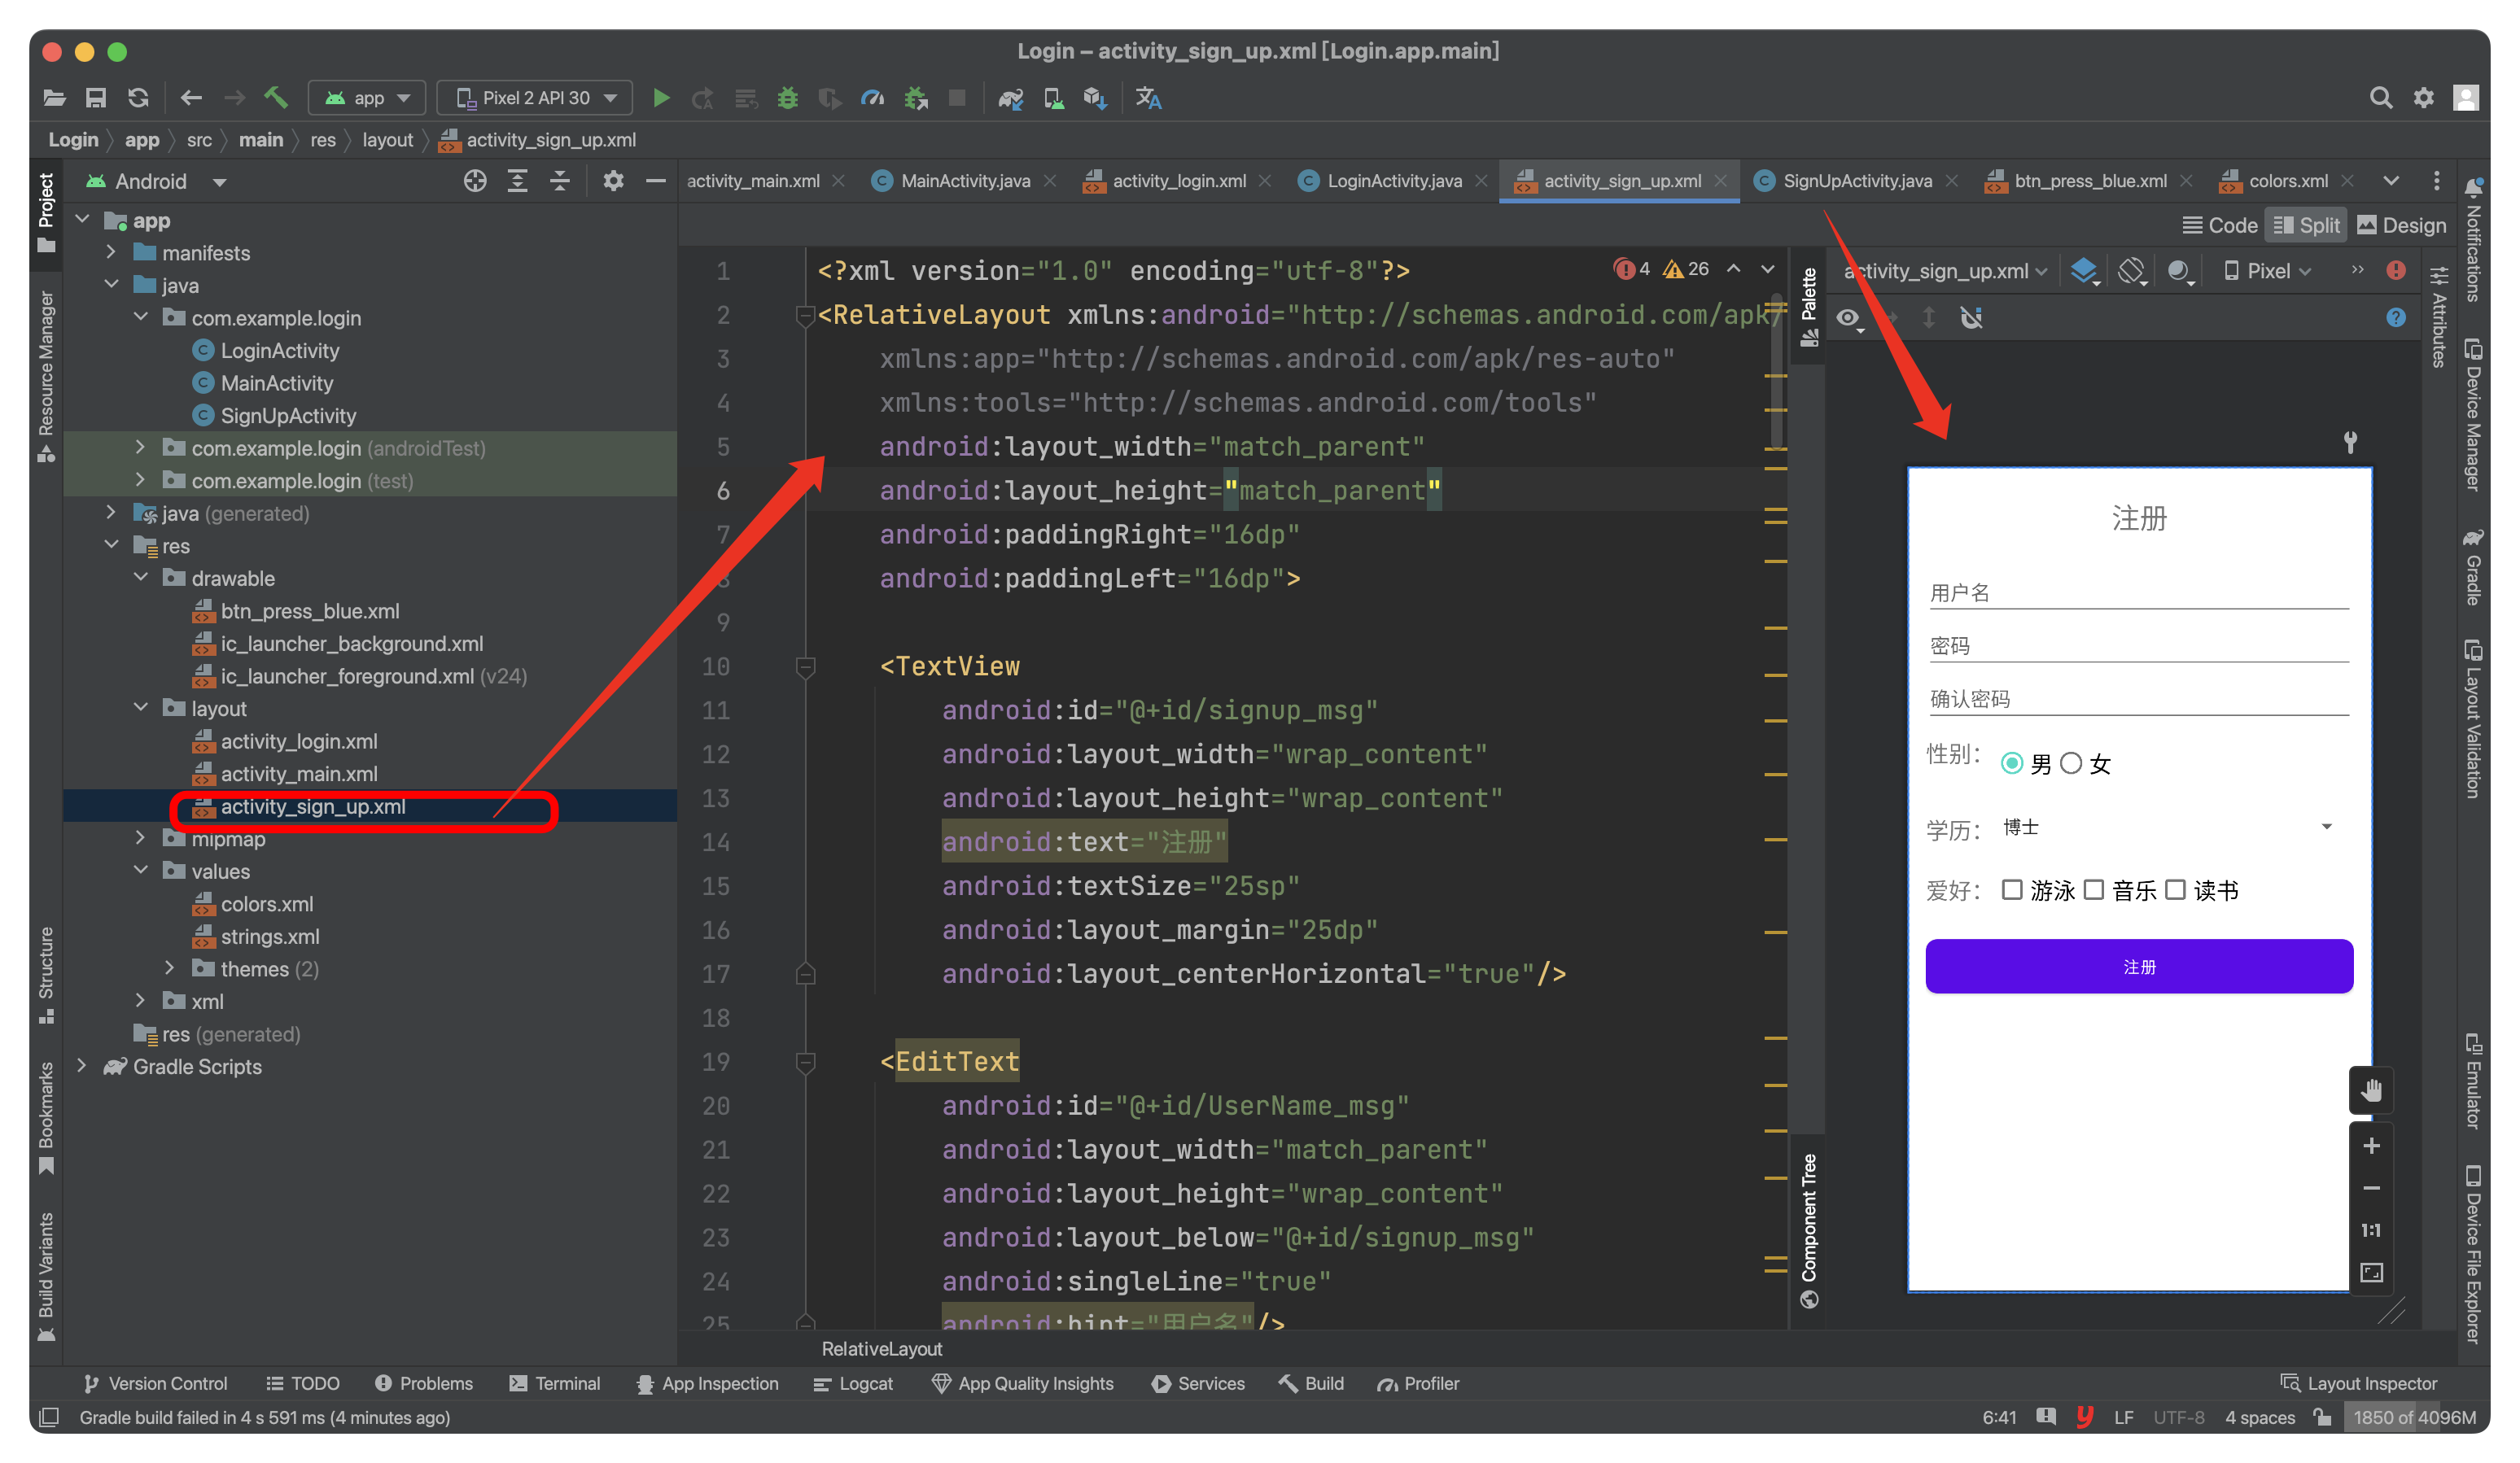Open the Problems tool window
2520x1463 pixels.
(x=424, y=1383)
